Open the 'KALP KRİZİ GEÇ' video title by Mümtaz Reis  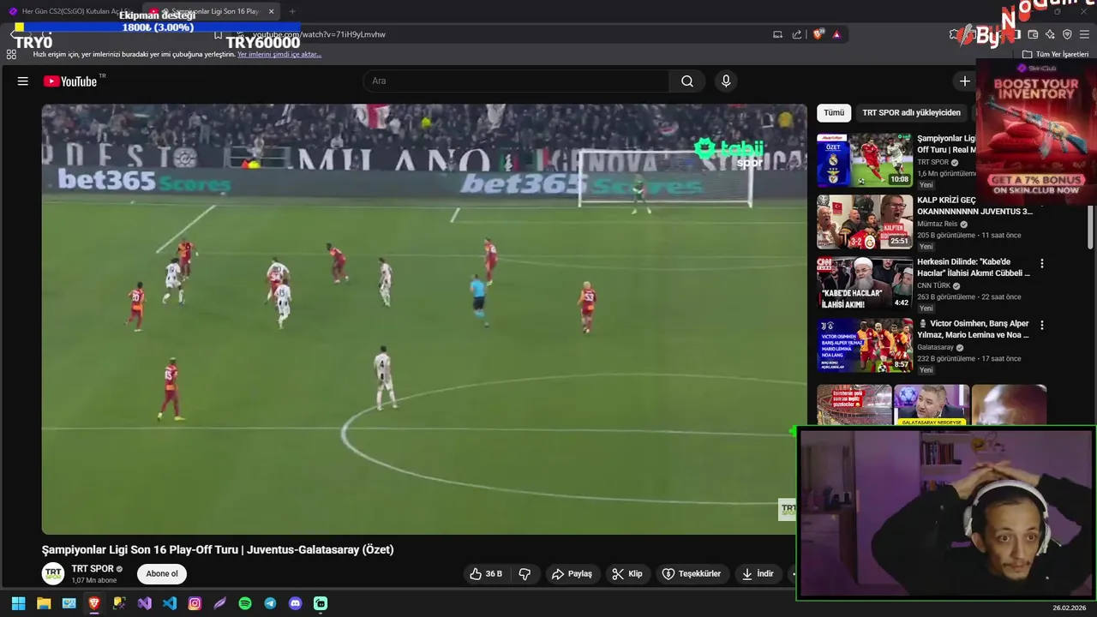974,206
